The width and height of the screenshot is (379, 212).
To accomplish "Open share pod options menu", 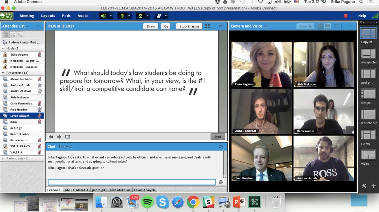I will coord(221,26).
